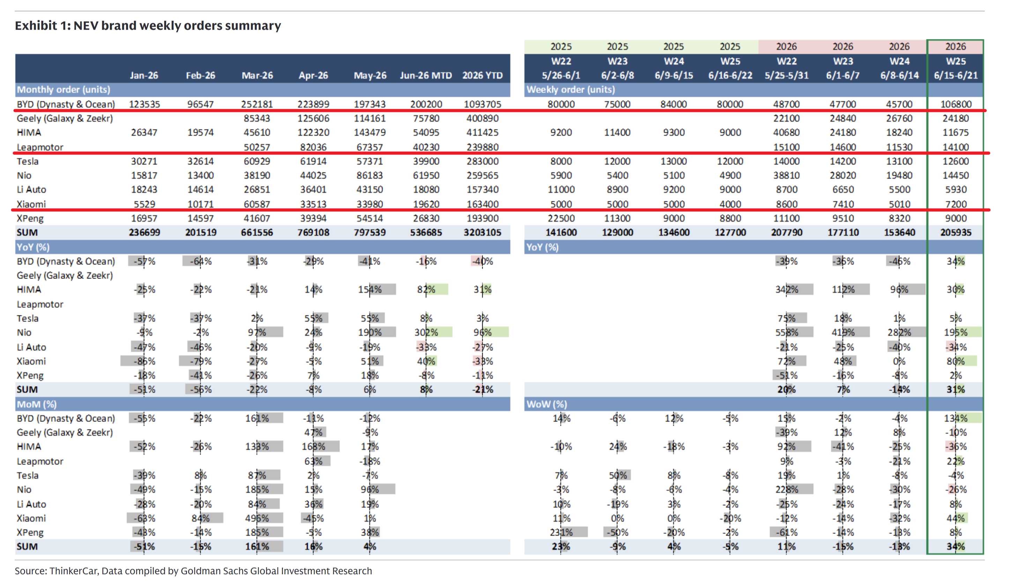This screenshot has width=1011, height=587.
Task: Click Nio weekly YoY value '419%'
Action: point(843,332)
